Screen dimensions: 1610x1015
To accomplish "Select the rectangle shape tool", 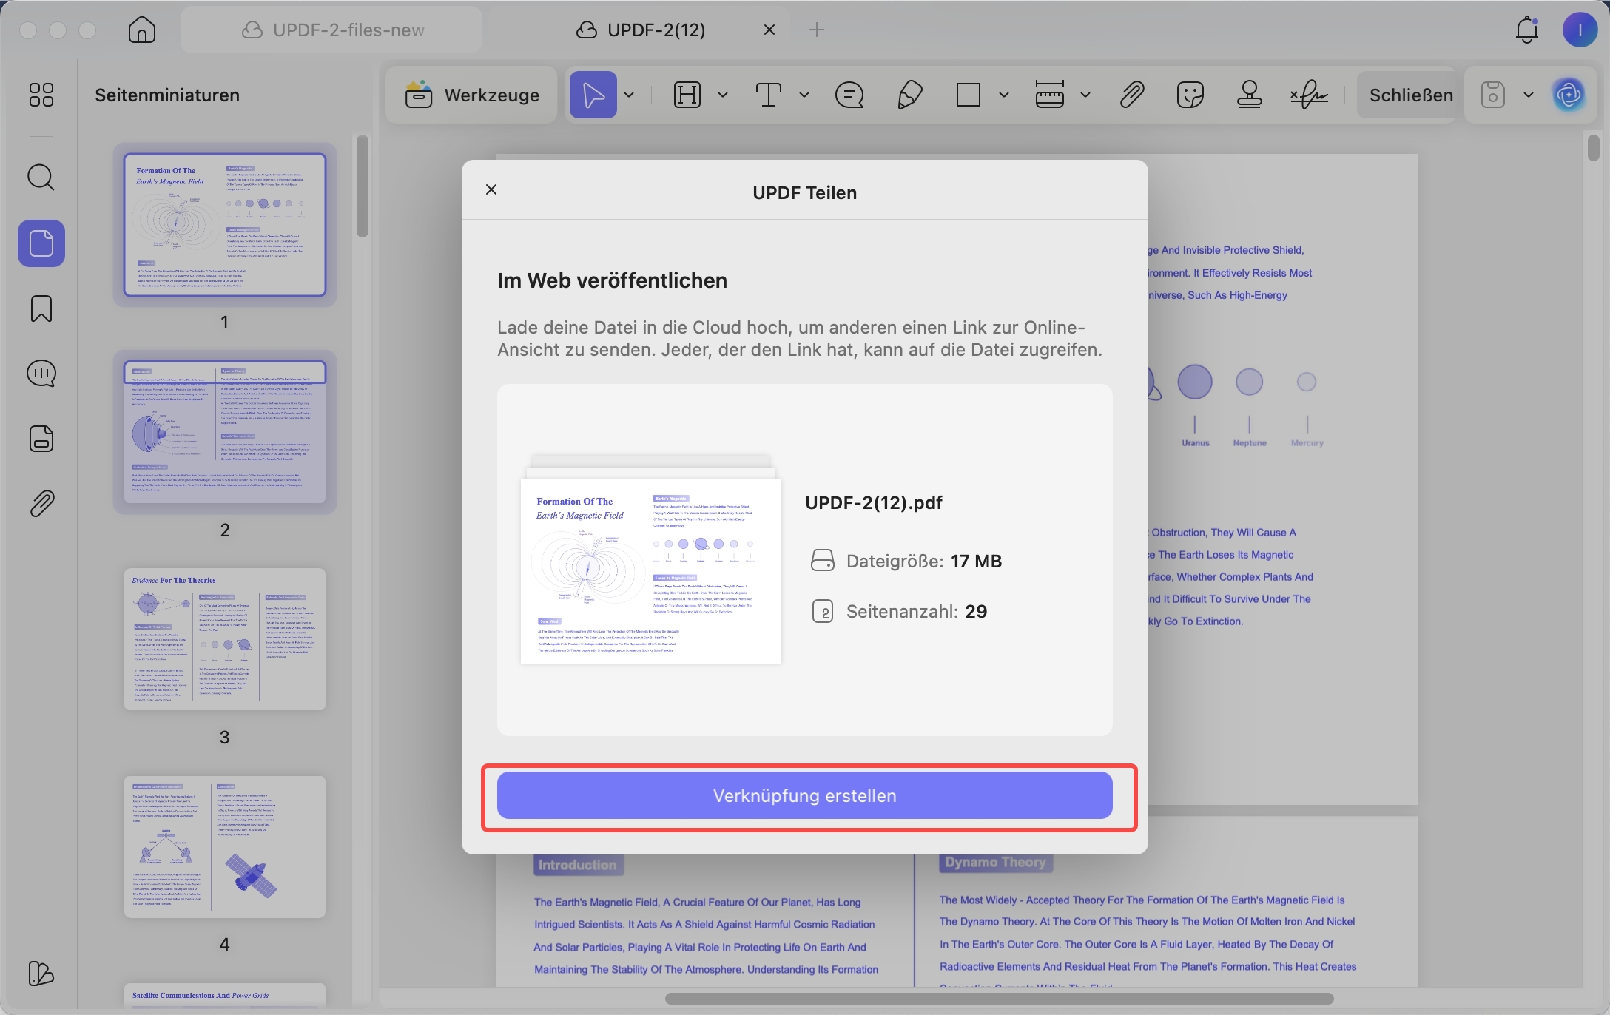I will [969, 95].
